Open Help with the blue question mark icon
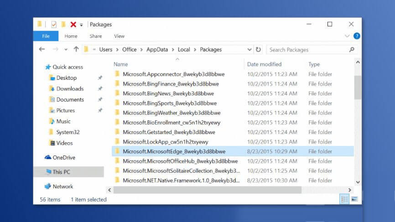The image size is (395, 222). [357, 36]
